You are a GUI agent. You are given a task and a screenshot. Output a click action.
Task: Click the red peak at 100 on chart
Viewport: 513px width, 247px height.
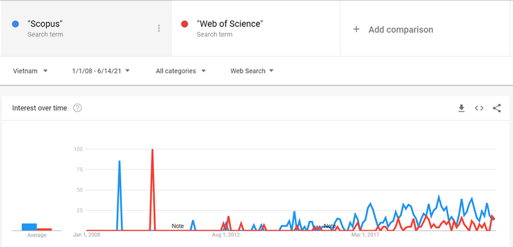[x=153, y=150]
